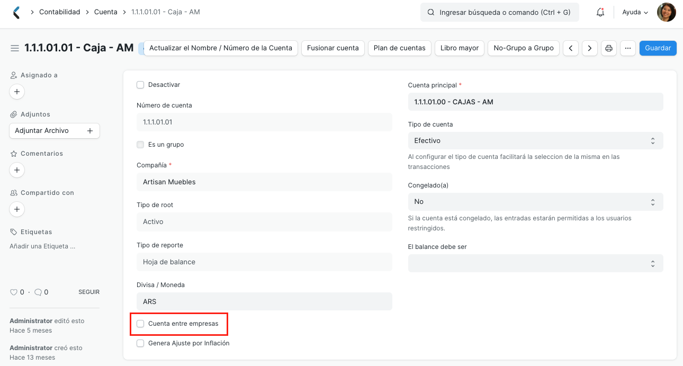683x366 pixels.
Task: Click the Compartido con label
Action: [47, 193]
